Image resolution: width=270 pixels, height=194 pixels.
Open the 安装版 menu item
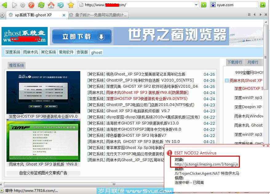pyautogui.click(x=82, y=52)
